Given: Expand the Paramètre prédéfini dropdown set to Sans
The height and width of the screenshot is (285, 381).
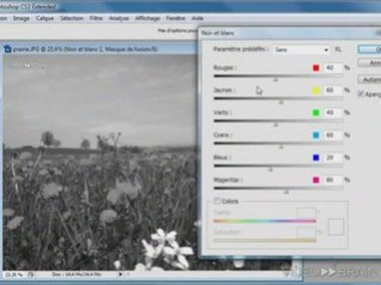Looking at the screenshot, I should point(301,50).
